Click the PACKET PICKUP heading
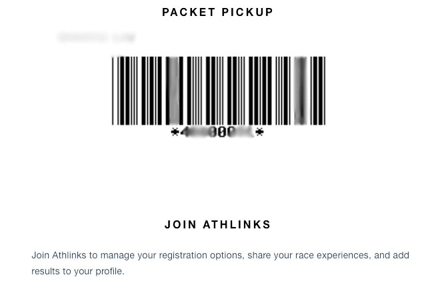Viewport: 434px width, 289px height. click(217, 12)
